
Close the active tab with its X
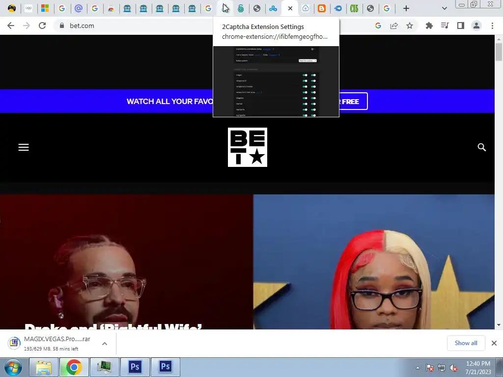pos(290,8)
